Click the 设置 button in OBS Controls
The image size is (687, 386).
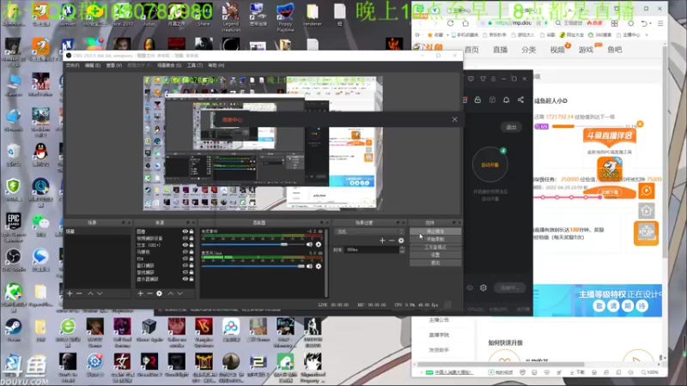tap(435, 255)
